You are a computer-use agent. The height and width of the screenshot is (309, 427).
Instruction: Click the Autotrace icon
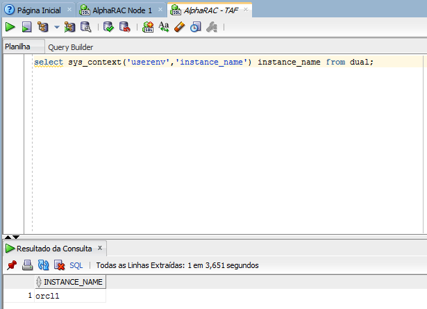[x=69, y=27]
